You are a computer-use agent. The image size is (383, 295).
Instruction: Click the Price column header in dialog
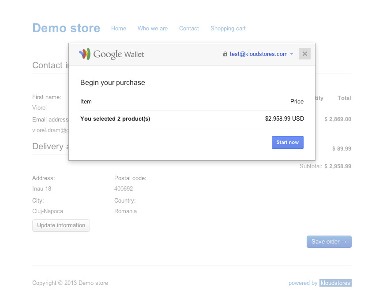297,101
